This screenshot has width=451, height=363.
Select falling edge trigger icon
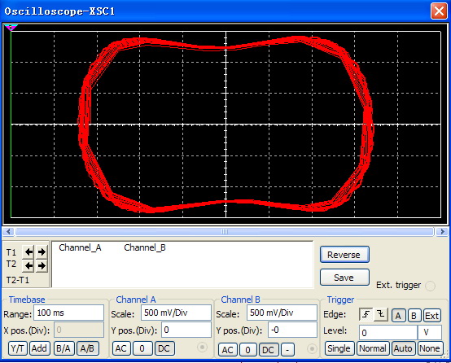(x=381, y=314)
